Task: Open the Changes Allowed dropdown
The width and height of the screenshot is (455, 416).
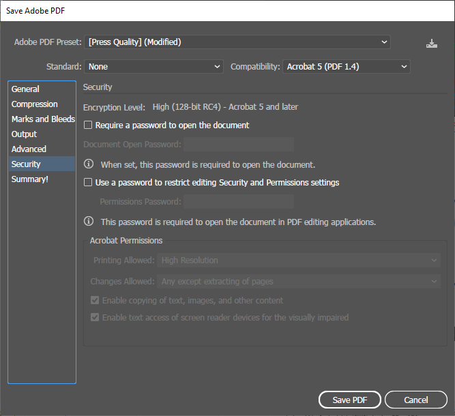Action: [299, 282]
